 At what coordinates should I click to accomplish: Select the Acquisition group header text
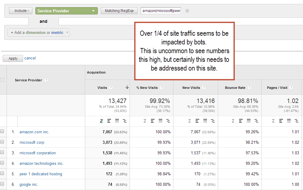click(96, 72)
